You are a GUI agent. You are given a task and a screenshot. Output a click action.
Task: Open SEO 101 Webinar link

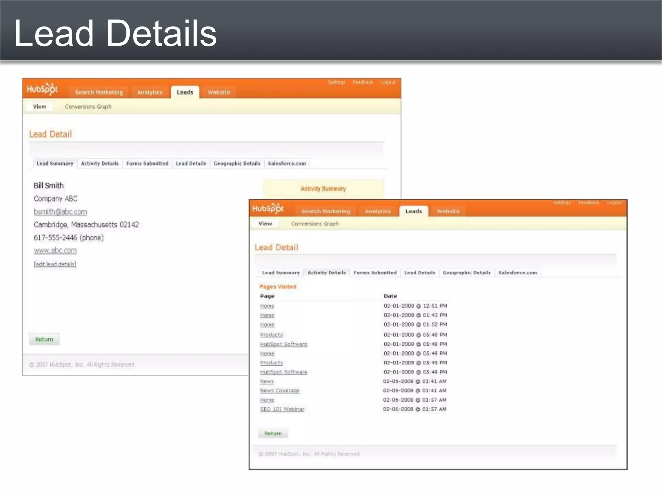coord(282,409)
